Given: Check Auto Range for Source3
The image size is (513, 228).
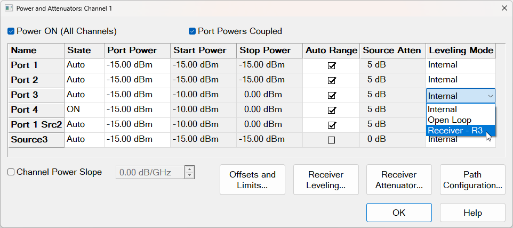Looking at the screenshot, I should [331, 140].
